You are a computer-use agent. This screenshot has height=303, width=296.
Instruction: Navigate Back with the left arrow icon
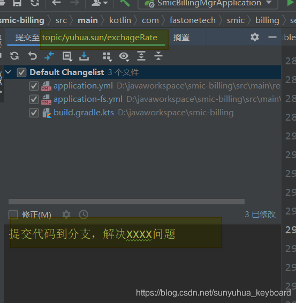pos(56,3)
